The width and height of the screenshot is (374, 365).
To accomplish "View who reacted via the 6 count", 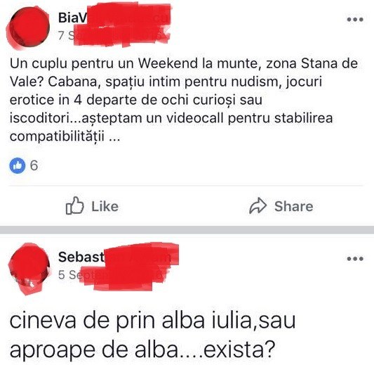I will pyautogui.click(x=34, y=165).
